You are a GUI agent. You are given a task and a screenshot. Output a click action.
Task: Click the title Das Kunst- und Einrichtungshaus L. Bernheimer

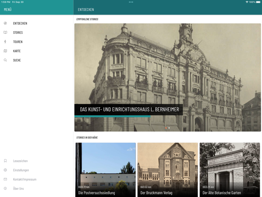[130, 110]
